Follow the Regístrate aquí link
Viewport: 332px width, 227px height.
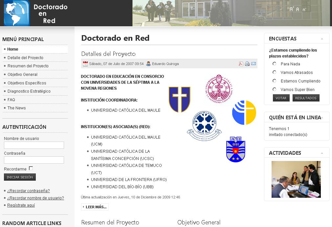pyautogui.click(x=21, y=205)
